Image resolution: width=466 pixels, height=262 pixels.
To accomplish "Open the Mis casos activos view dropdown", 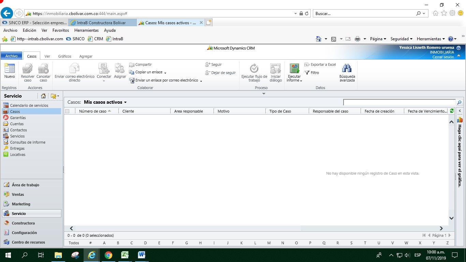I will pos(125,102).
